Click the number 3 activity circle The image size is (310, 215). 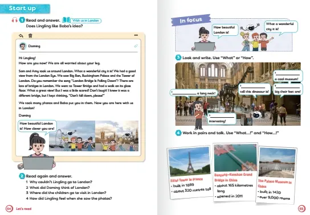point(178,57)
